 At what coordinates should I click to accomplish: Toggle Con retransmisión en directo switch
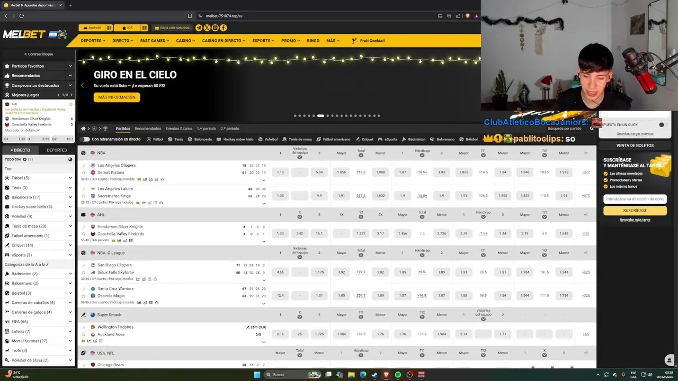point(85,139)
